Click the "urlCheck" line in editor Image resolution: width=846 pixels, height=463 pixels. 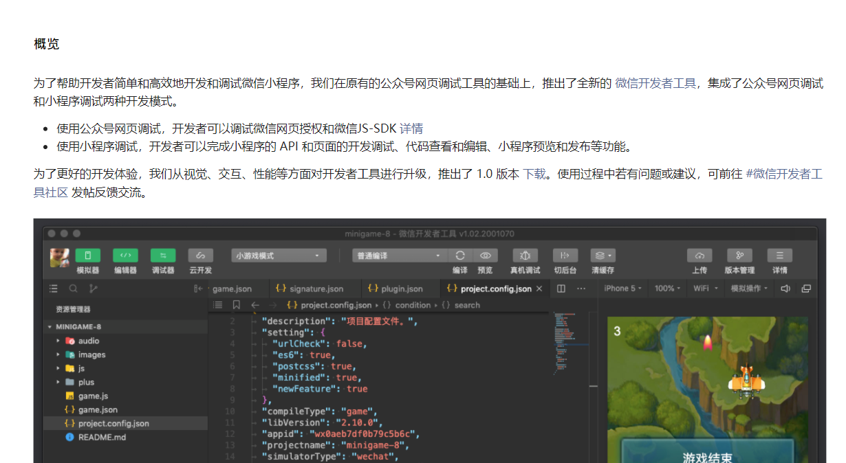320,344
